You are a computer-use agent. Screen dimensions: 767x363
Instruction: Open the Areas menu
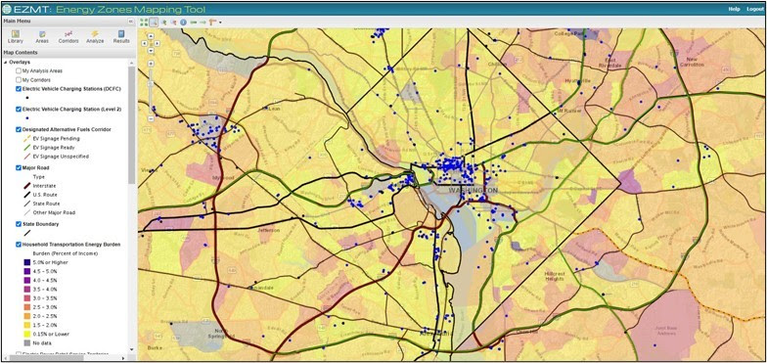42,37
